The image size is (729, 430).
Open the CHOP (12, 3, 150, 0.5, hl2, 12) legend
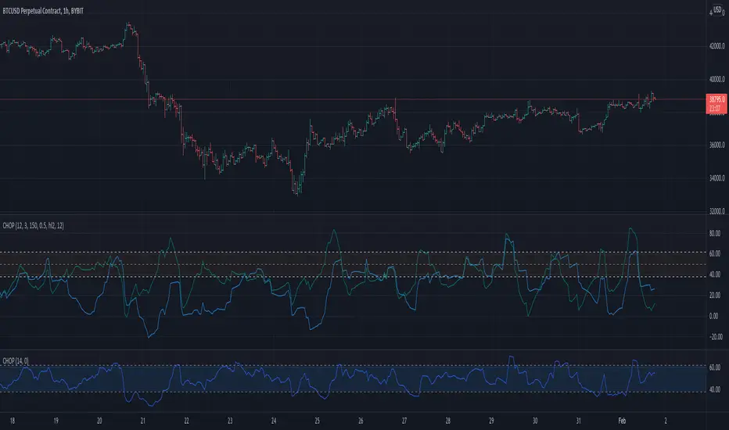tap(33, 225)
